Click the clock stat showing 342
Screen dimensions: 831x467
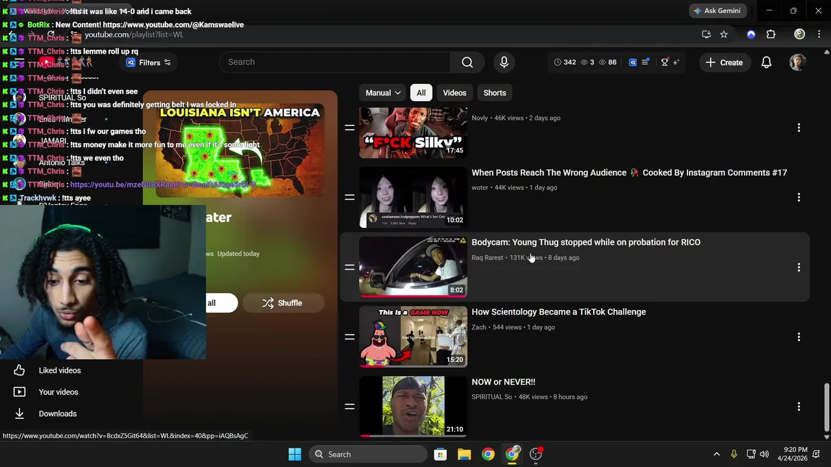click(x=564, y=62)
